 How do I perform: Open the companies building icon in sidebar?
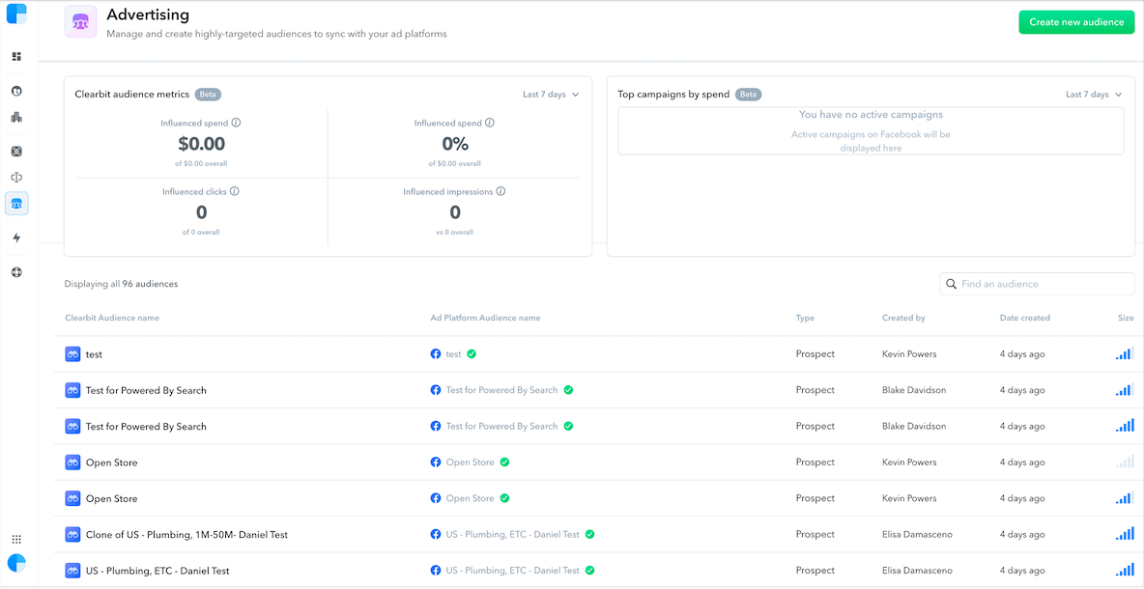tap(16, 117)
